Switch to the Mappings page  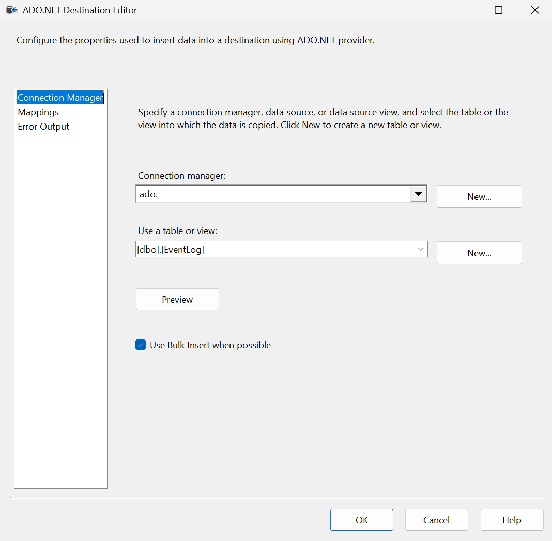pyautogui.click(x=38, y=112)
